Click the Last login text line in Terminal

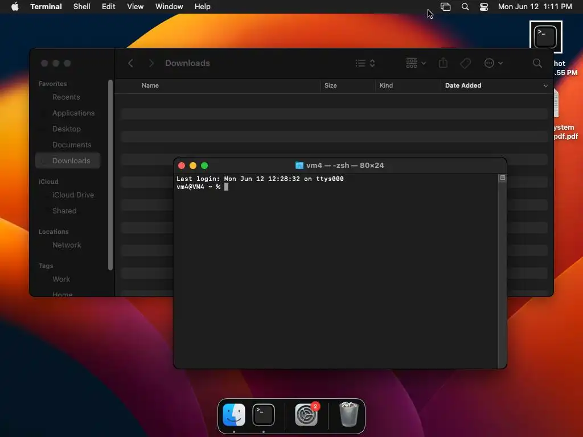tap(260, 179)
